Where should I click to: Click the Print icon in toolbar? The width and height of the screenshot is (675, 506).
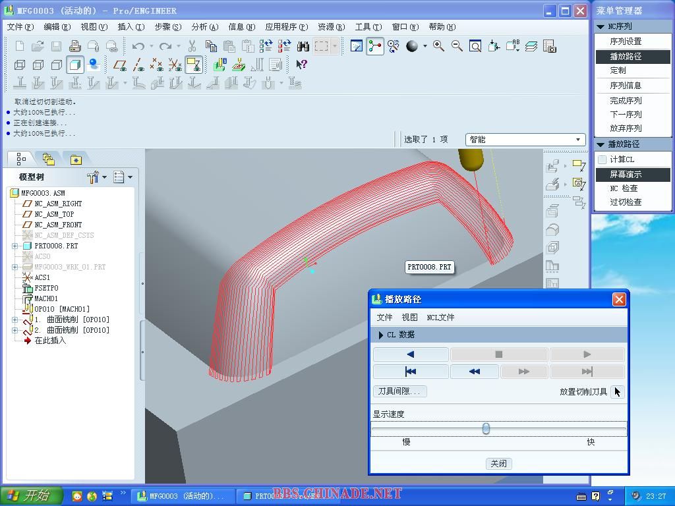click(x=75, y=45)
